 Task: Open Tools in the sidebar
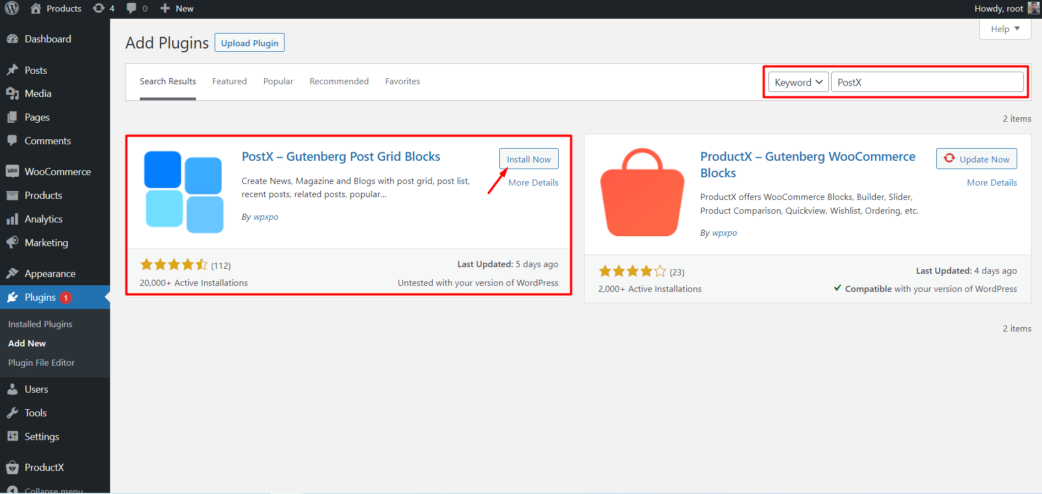pos(35,413)
